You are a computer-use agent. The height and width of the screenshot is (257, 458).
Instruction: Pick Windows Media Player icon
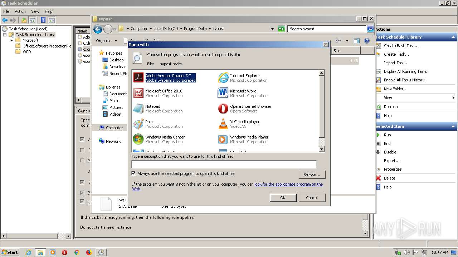pyautogui.click(x=223, y=139)
